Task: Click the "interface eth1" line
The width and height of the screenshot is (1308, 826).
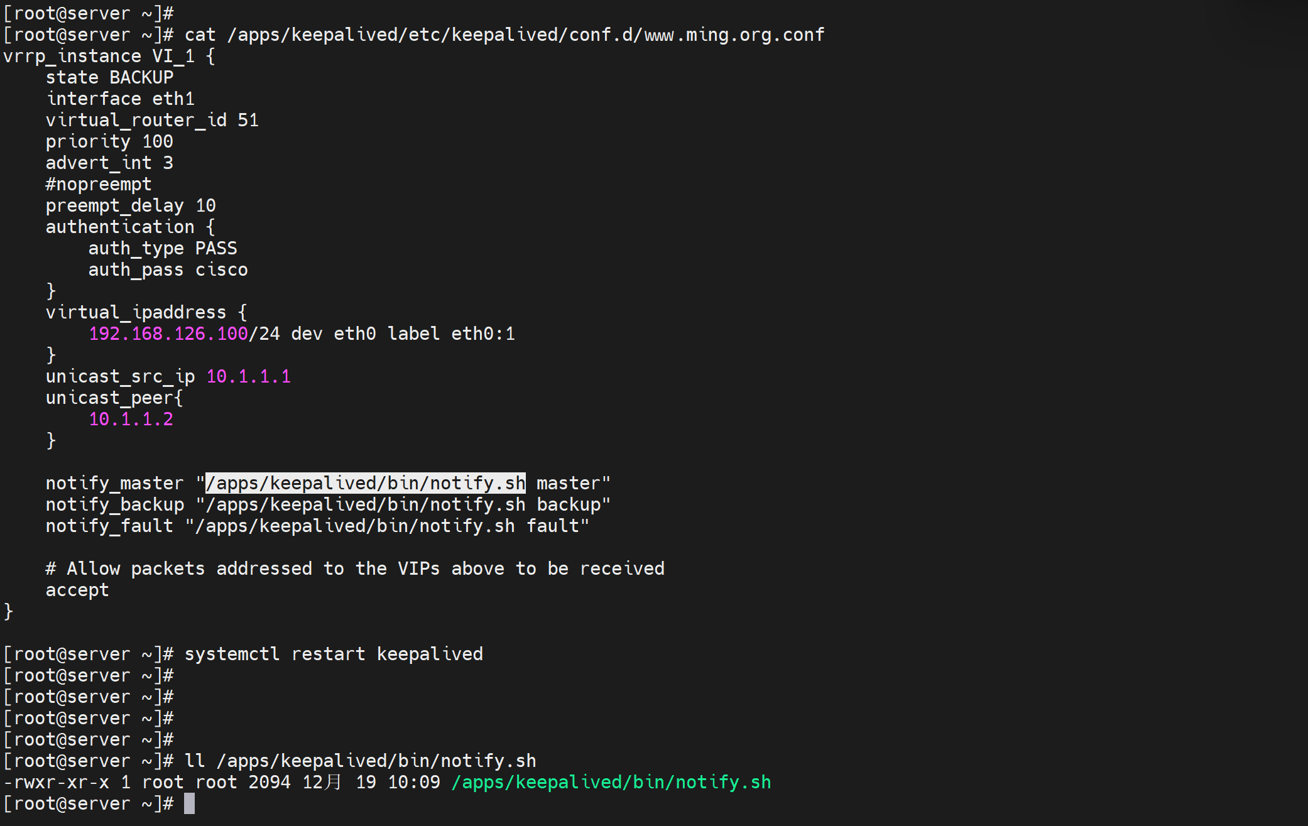Action: [120, 99]
